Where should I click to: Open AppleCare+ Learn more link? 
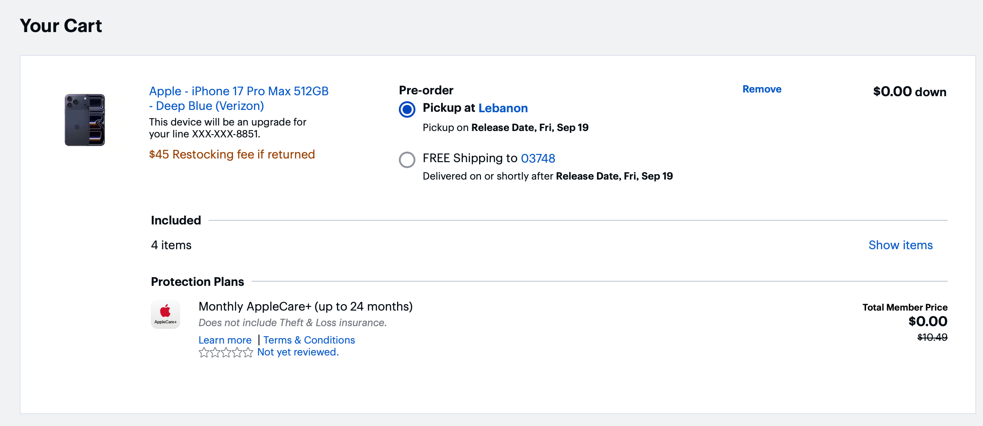(x=225, y=340)
